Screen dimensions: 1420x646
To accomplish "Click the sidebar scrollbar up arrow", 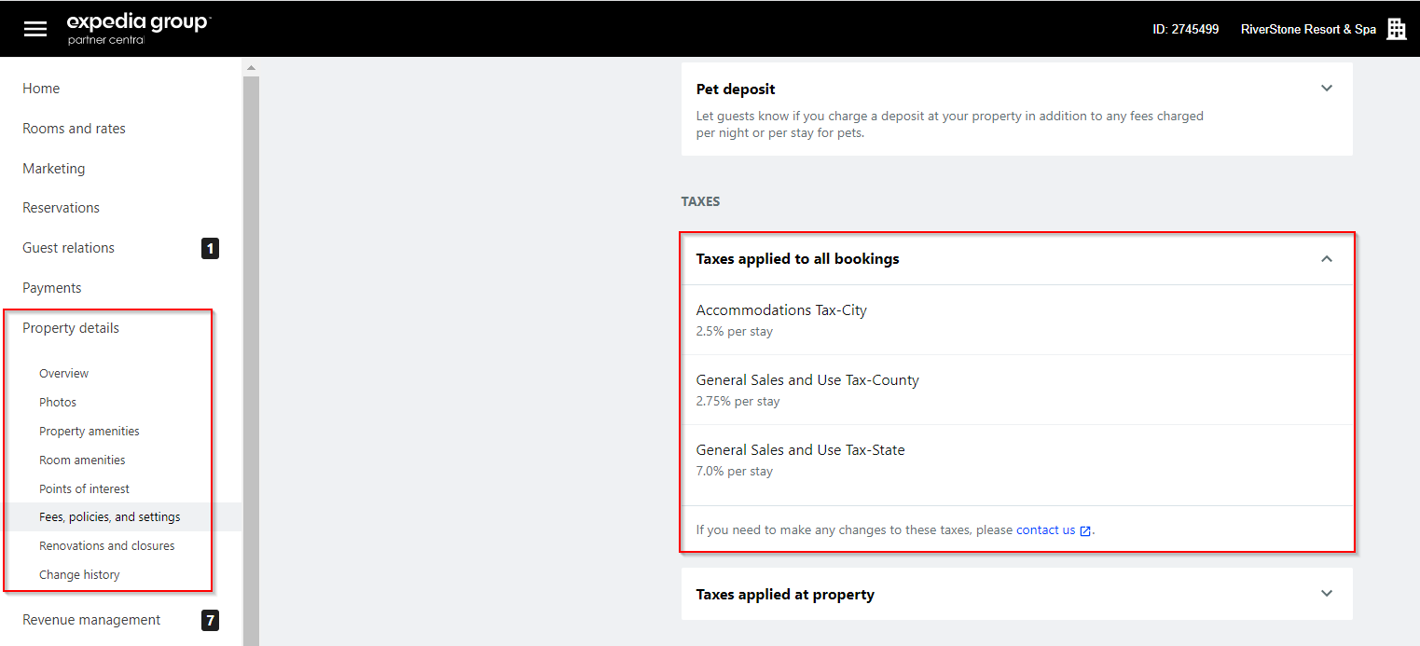I will click(x=251, y=68).
